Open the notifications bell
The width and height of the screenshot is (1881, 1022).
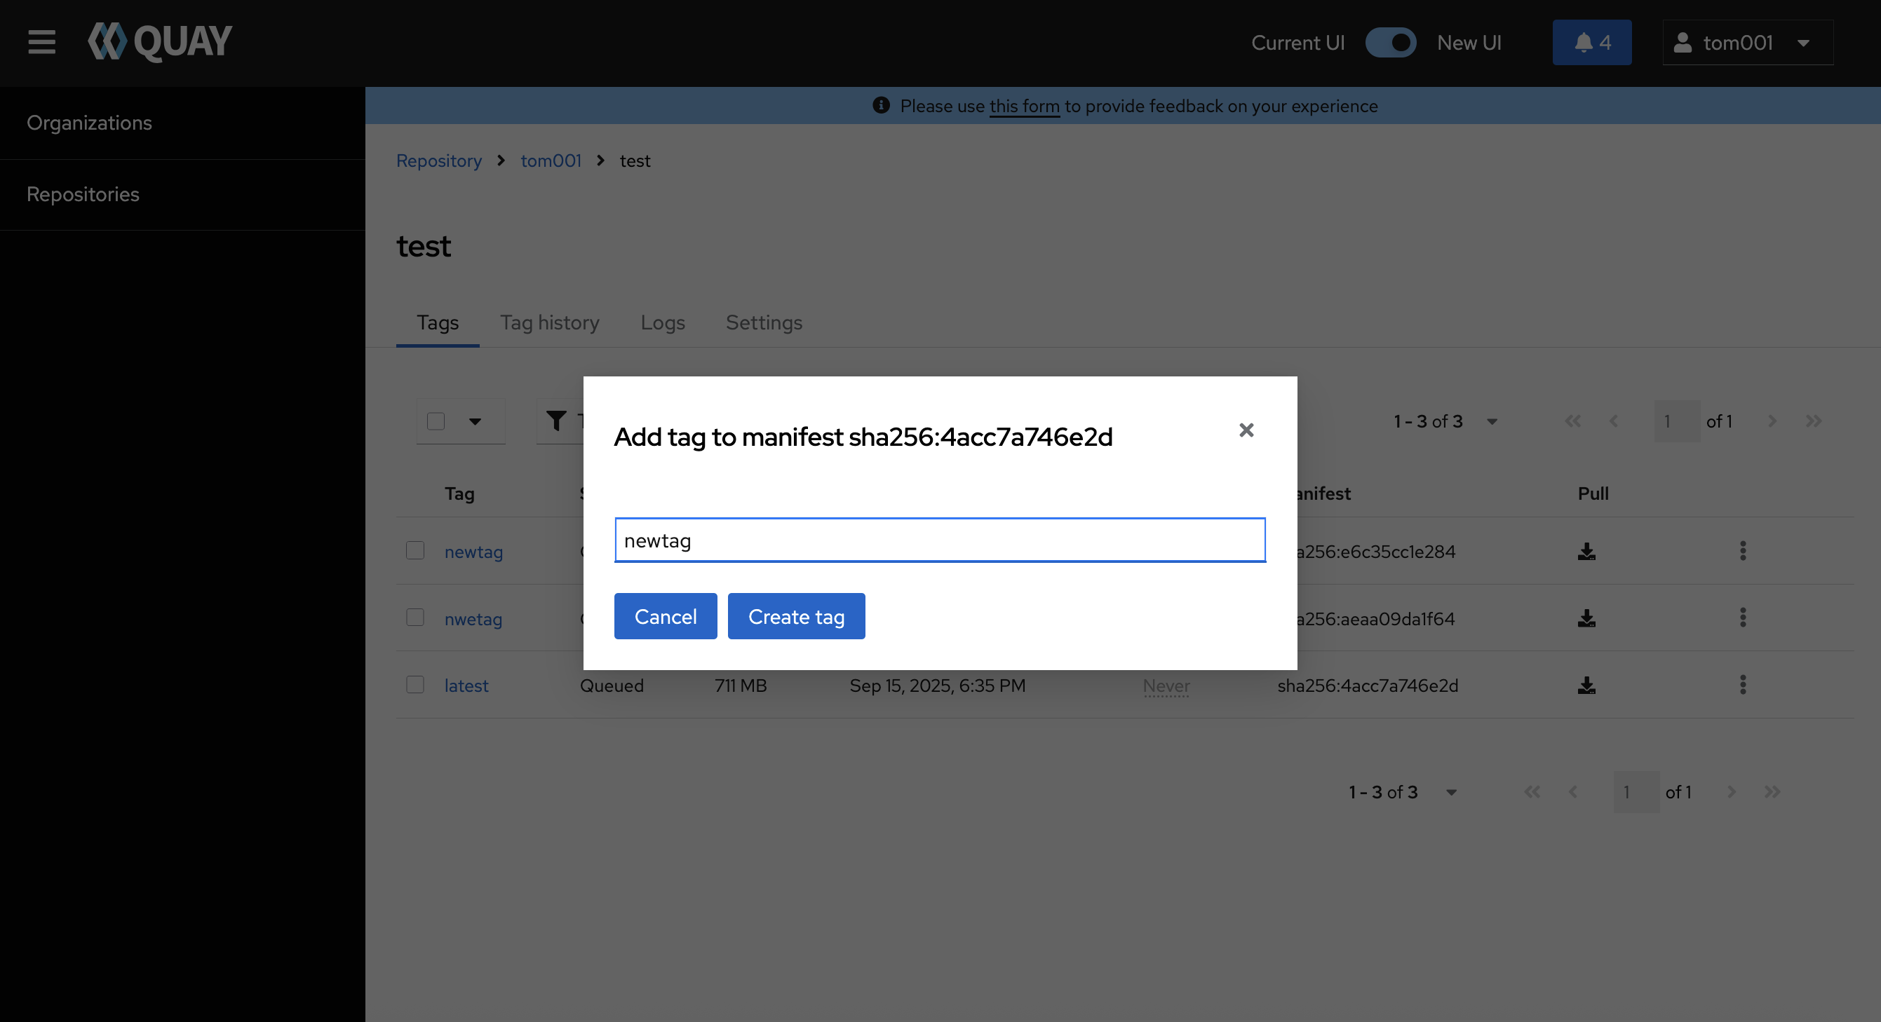point(1591,42)
